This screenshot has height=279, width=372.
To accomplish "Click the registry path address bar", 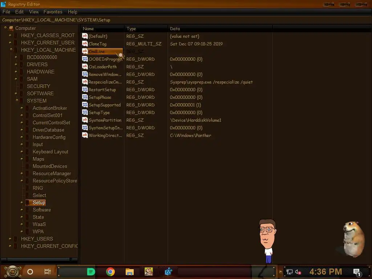I will pos(186,20).
